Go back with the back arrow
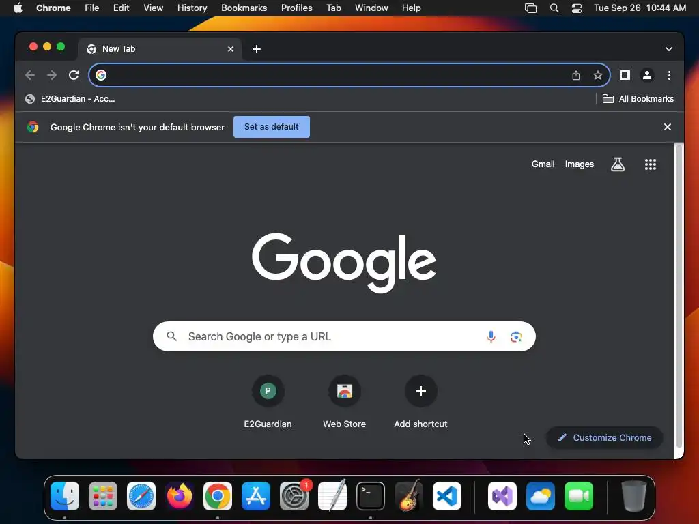 [x=30, y=75]
